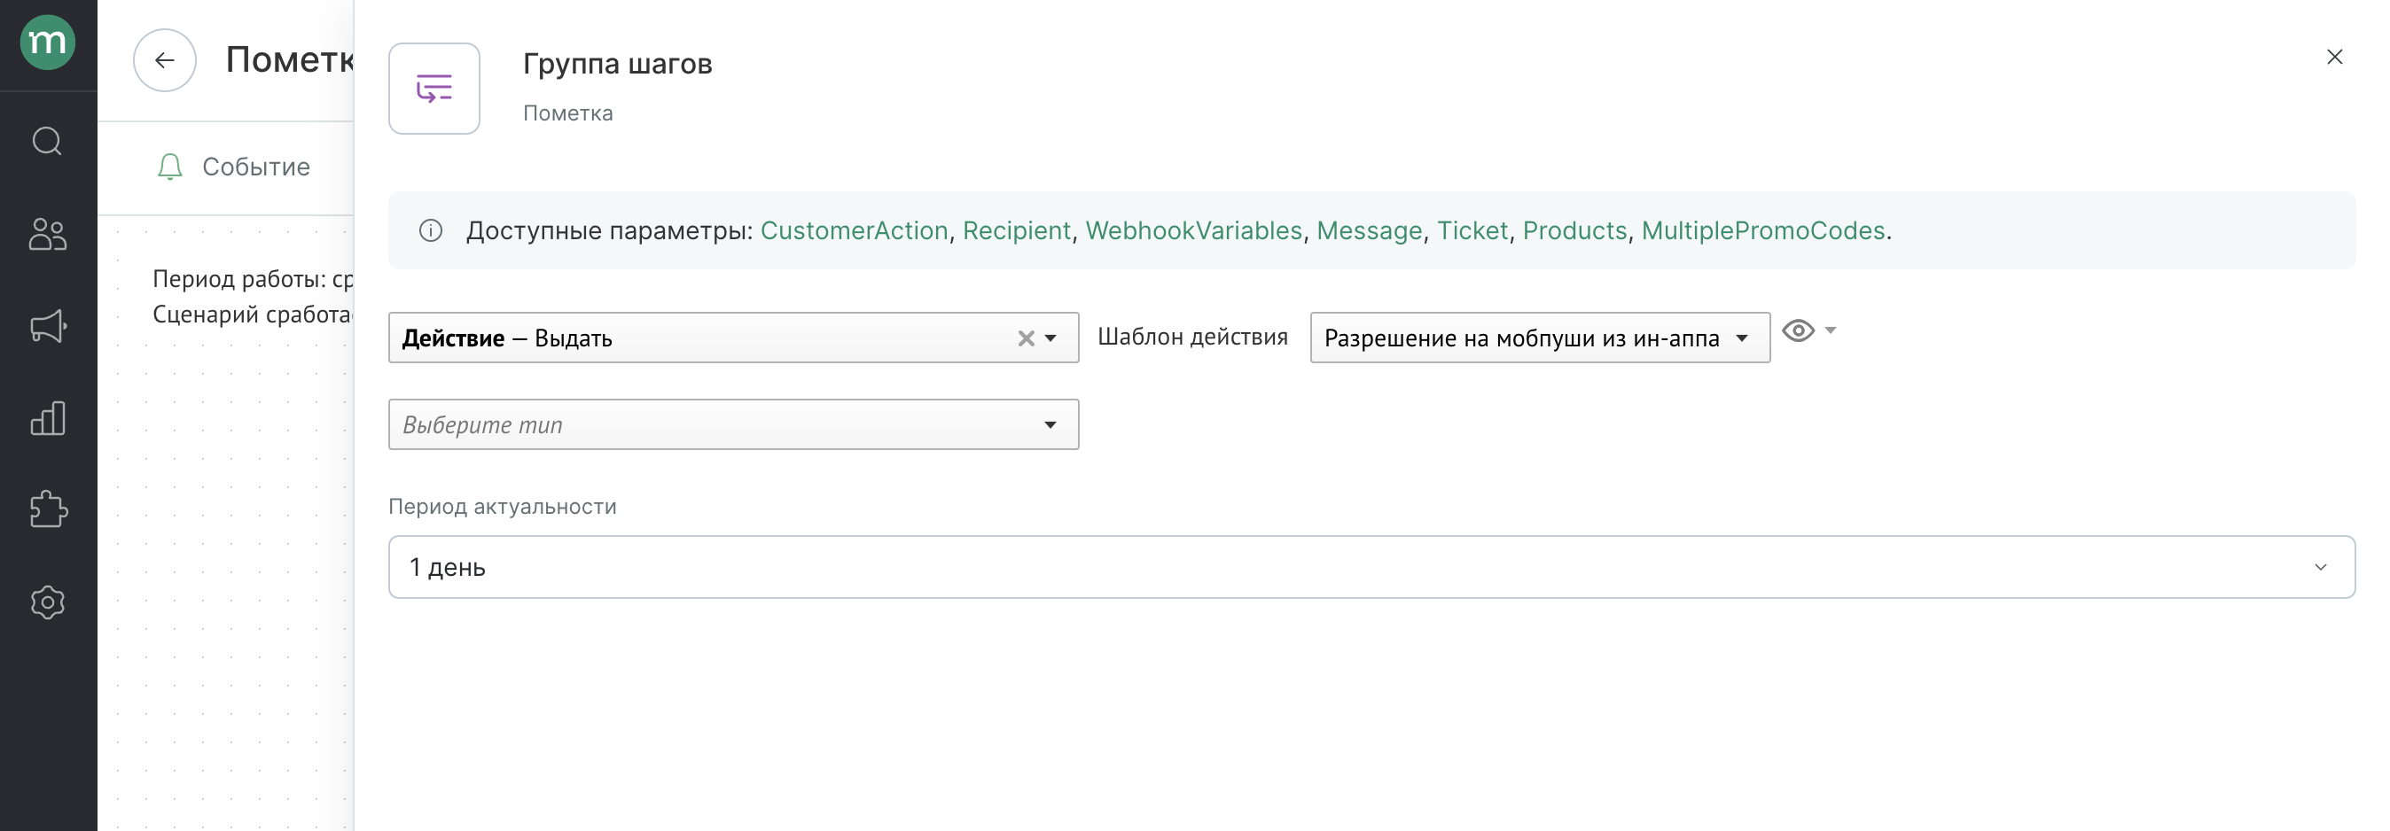Open the Разрешение на мобпуши template dropdown
Screen dimensions: 2390x831
point(1539,338)
